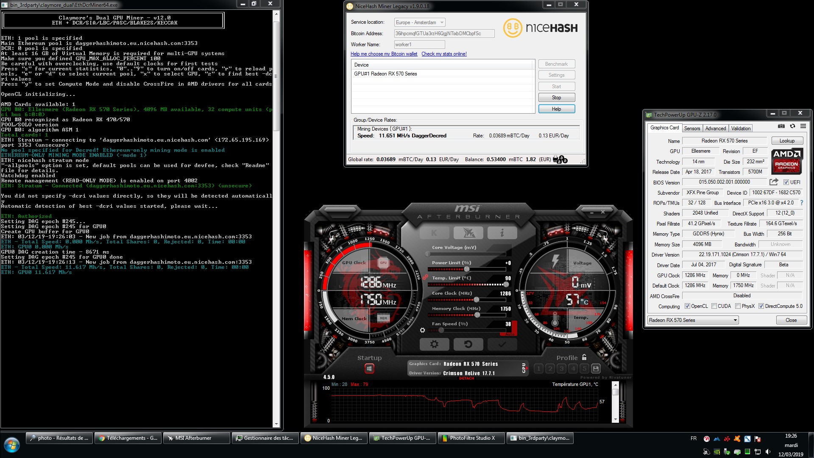Click the Afterburner information 'i' icon

pos(502,233)
